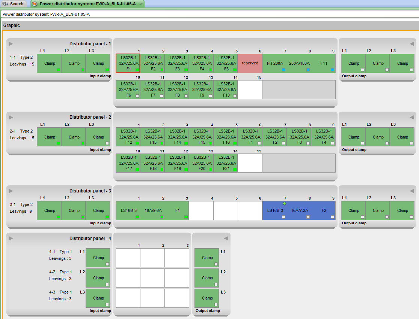419x319 pixels.
Task: Select the NH 200A fuse element
Action: (x=274, y=63)
